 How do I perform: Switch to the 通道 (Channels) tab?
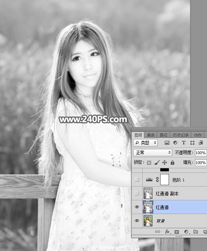click(150, 135)
